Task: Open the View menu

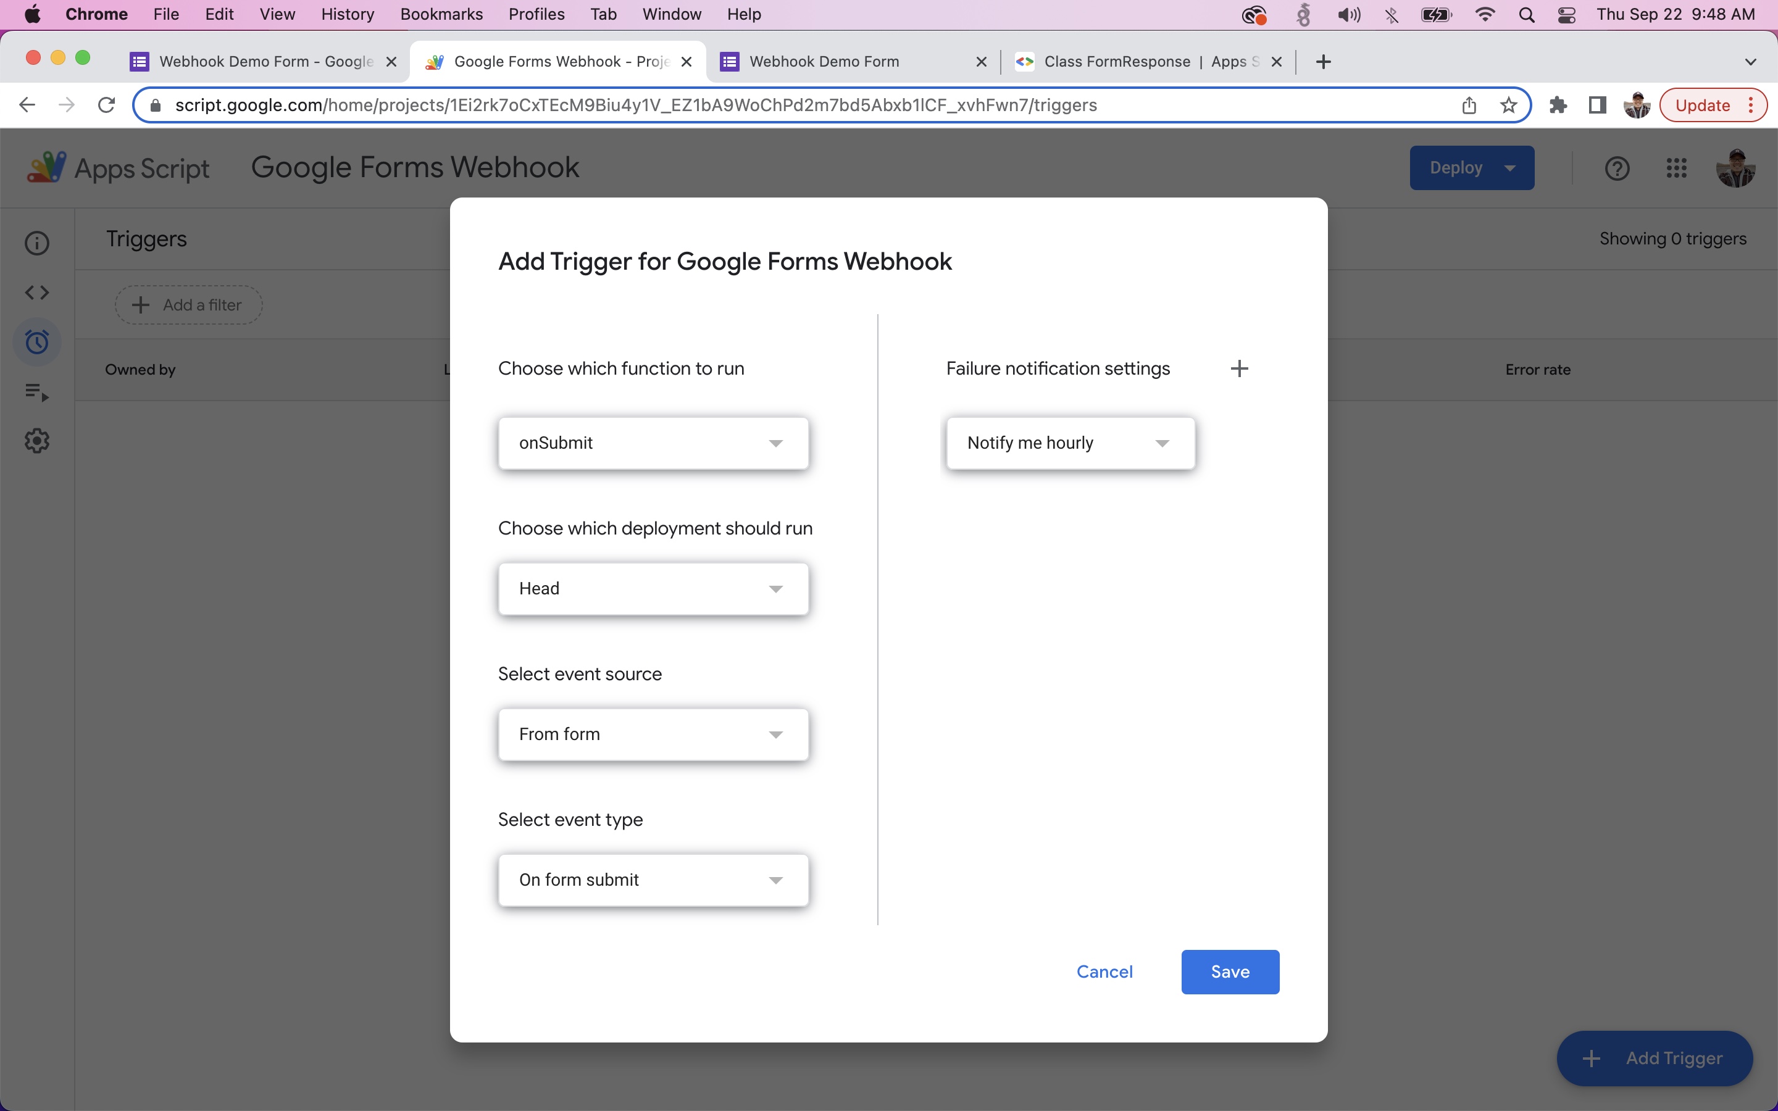Action: (x=277, y=15)
